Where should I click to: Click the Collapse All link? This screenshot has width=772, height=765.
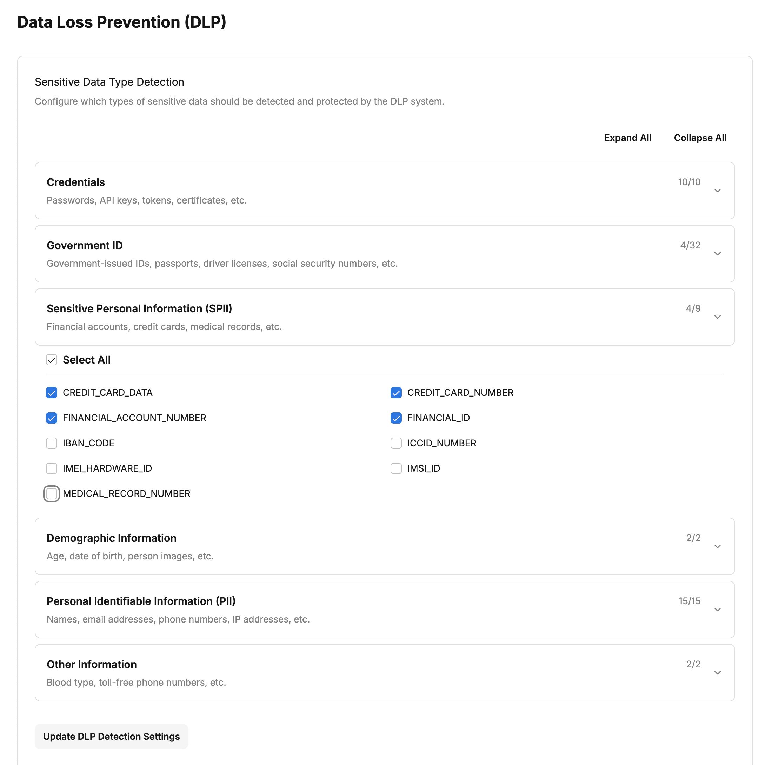coord(700,138)
